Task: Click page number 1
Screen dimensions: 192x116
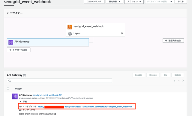Action: [179, 81]
